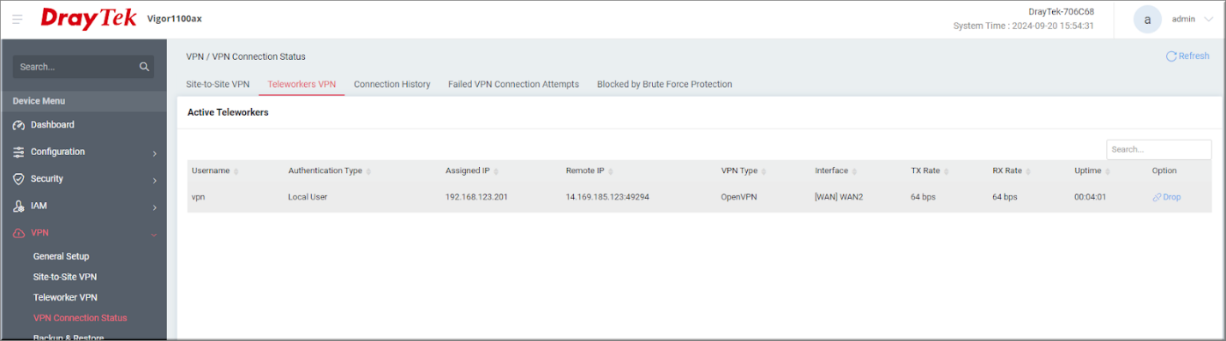Refresh the VPN connection status
The width and height of the screenshot is (1226, 341).
tap(1187, 57)
